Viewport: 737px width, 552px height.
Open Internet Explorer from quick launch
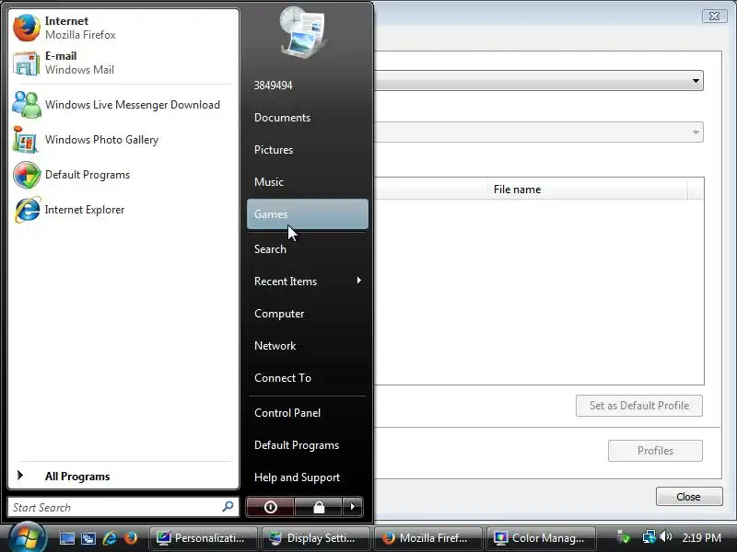[110, 538]
